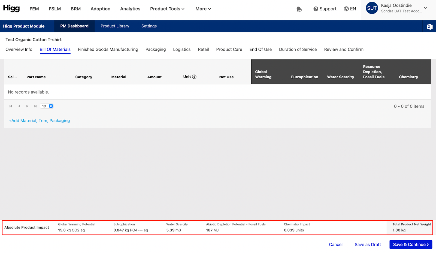Expand the Kasja Oostindie account menu
The width and height of the screenshot is (436, 253).
[425, 8]
